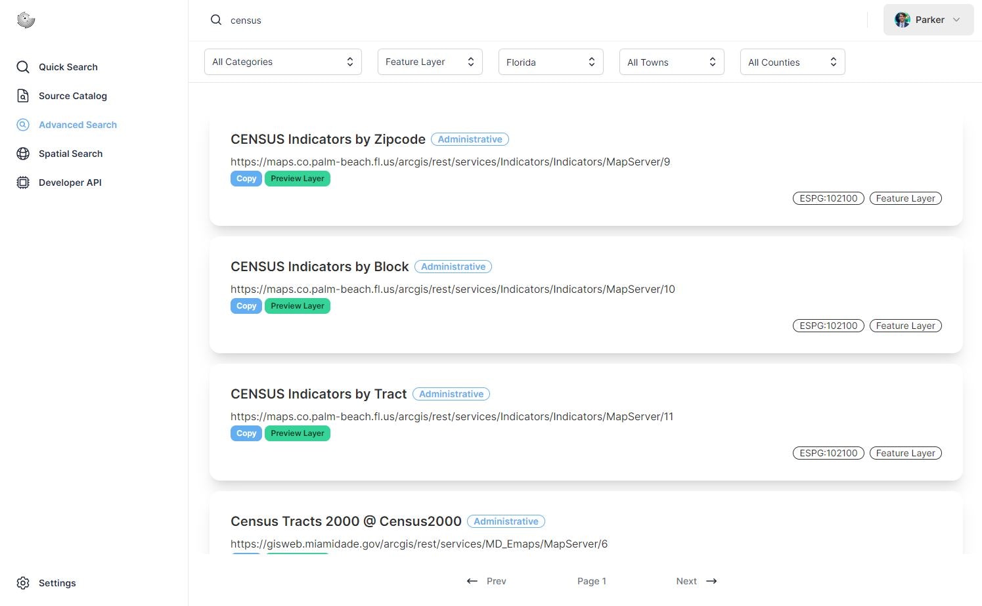
Task: Click Feature Layer badge on Block result
Action: 906,326
